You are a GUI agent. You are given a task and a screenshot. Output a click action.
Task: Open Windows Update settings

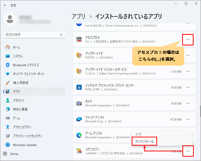click(x=34, y=145)
